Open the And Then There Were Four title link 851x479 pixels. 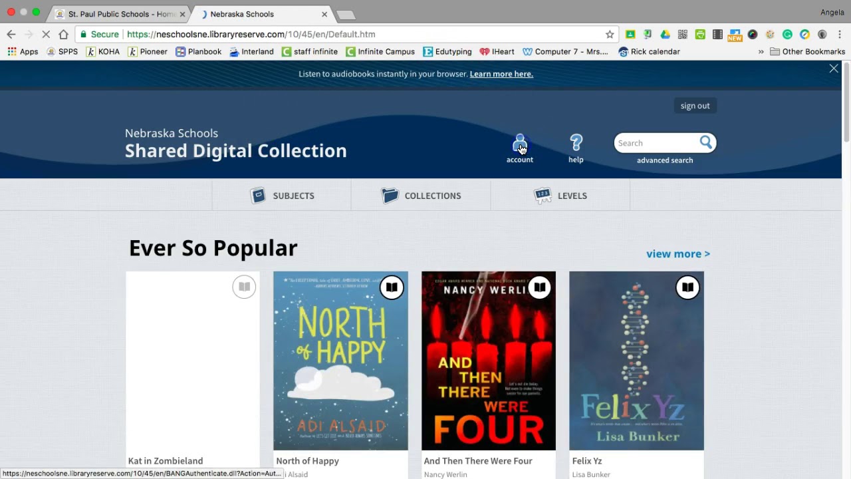[478, 460]
